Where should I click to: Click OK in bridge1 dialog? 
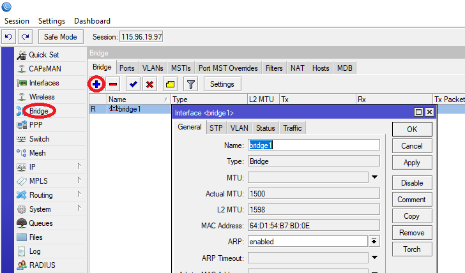[x=412, y=129]
